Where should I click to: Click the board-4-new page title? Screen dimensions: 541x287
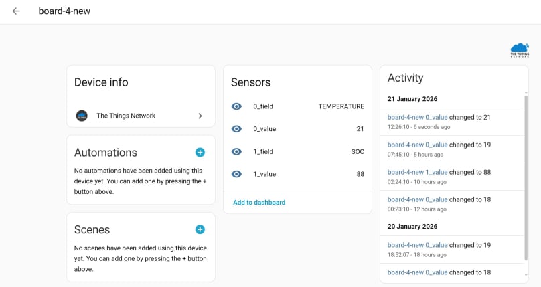pos(64,11)
